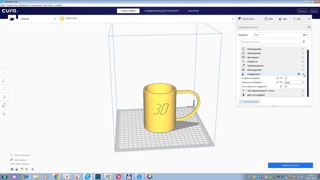Click the Generic PLA material icon
This screenshot has width=320, height=180.
pyautogui.click(x=62, y=18)
